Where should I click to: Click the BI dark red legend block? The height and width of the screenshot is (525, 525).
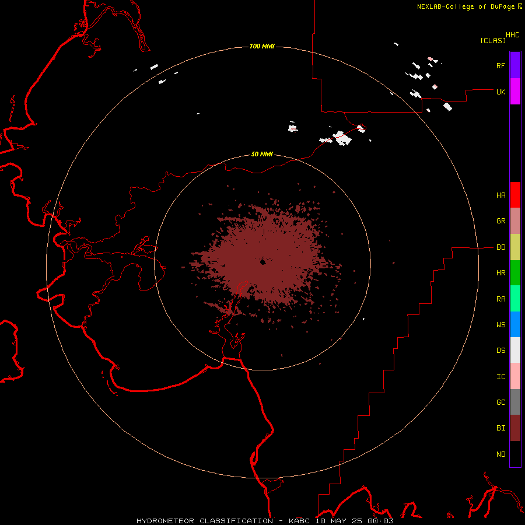tap(515, 428)
